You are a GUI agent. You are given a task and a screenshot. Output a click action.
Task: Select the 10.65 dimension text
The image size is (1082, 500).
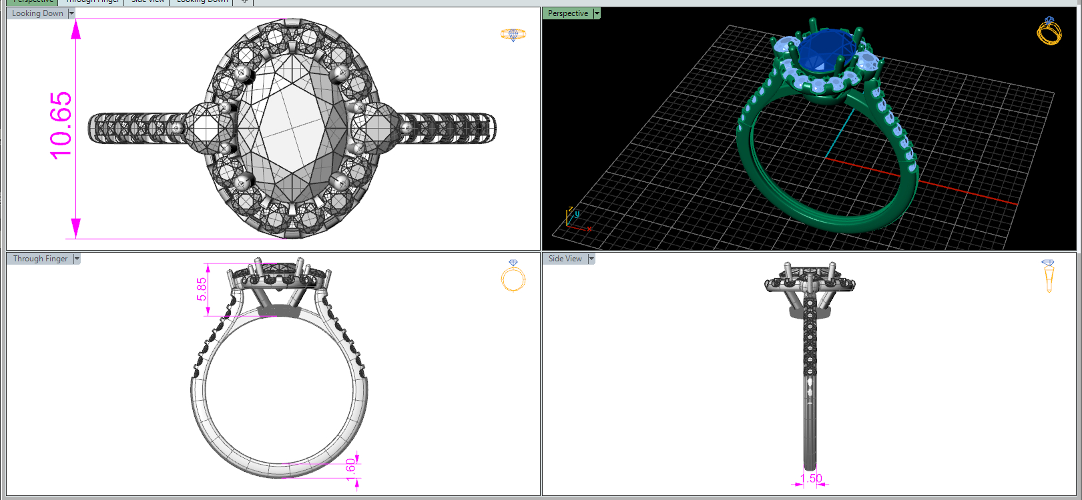pos(60,125)
